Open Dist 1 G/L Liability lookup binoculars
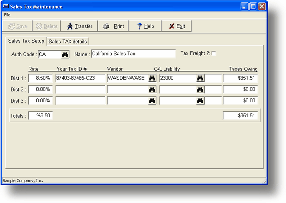 (200, 78)
